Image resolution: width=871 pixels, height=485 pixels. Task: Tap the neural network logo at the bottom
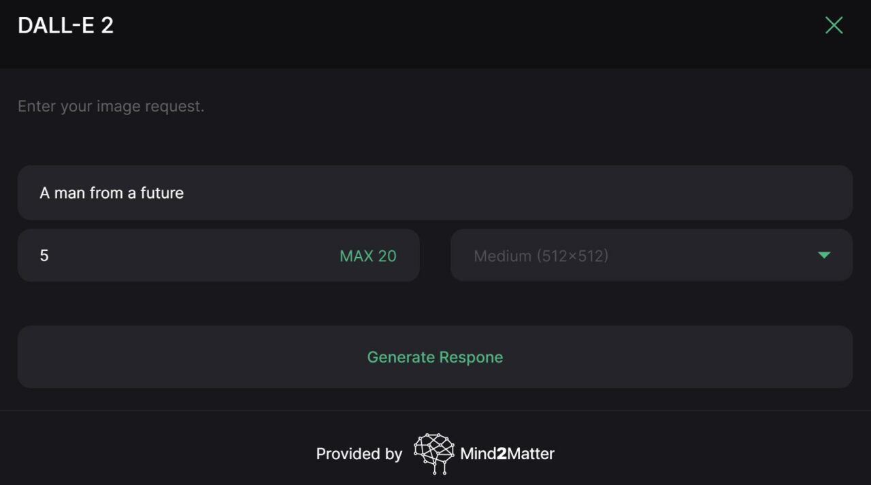coord(434,452)
